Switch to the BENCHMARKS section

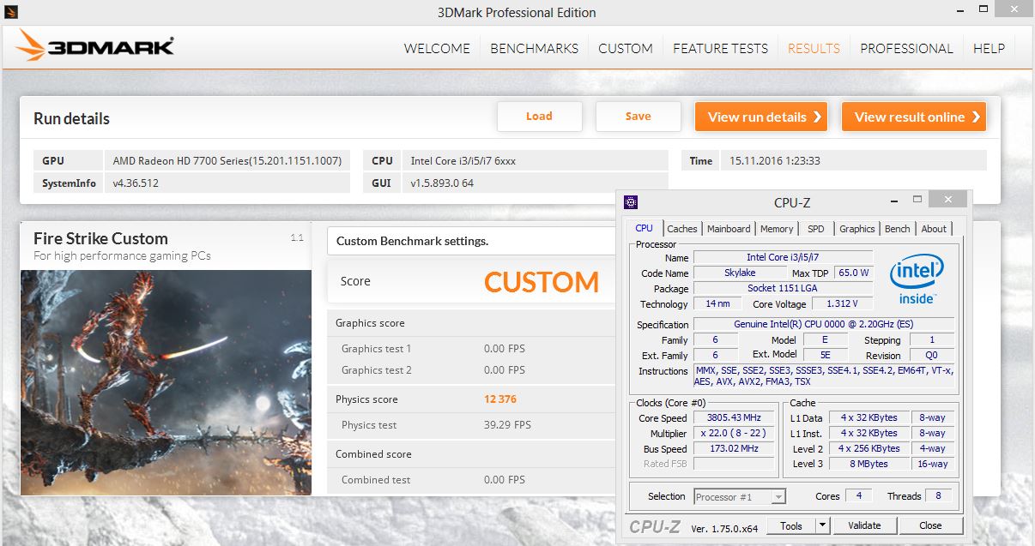[534, 48]
